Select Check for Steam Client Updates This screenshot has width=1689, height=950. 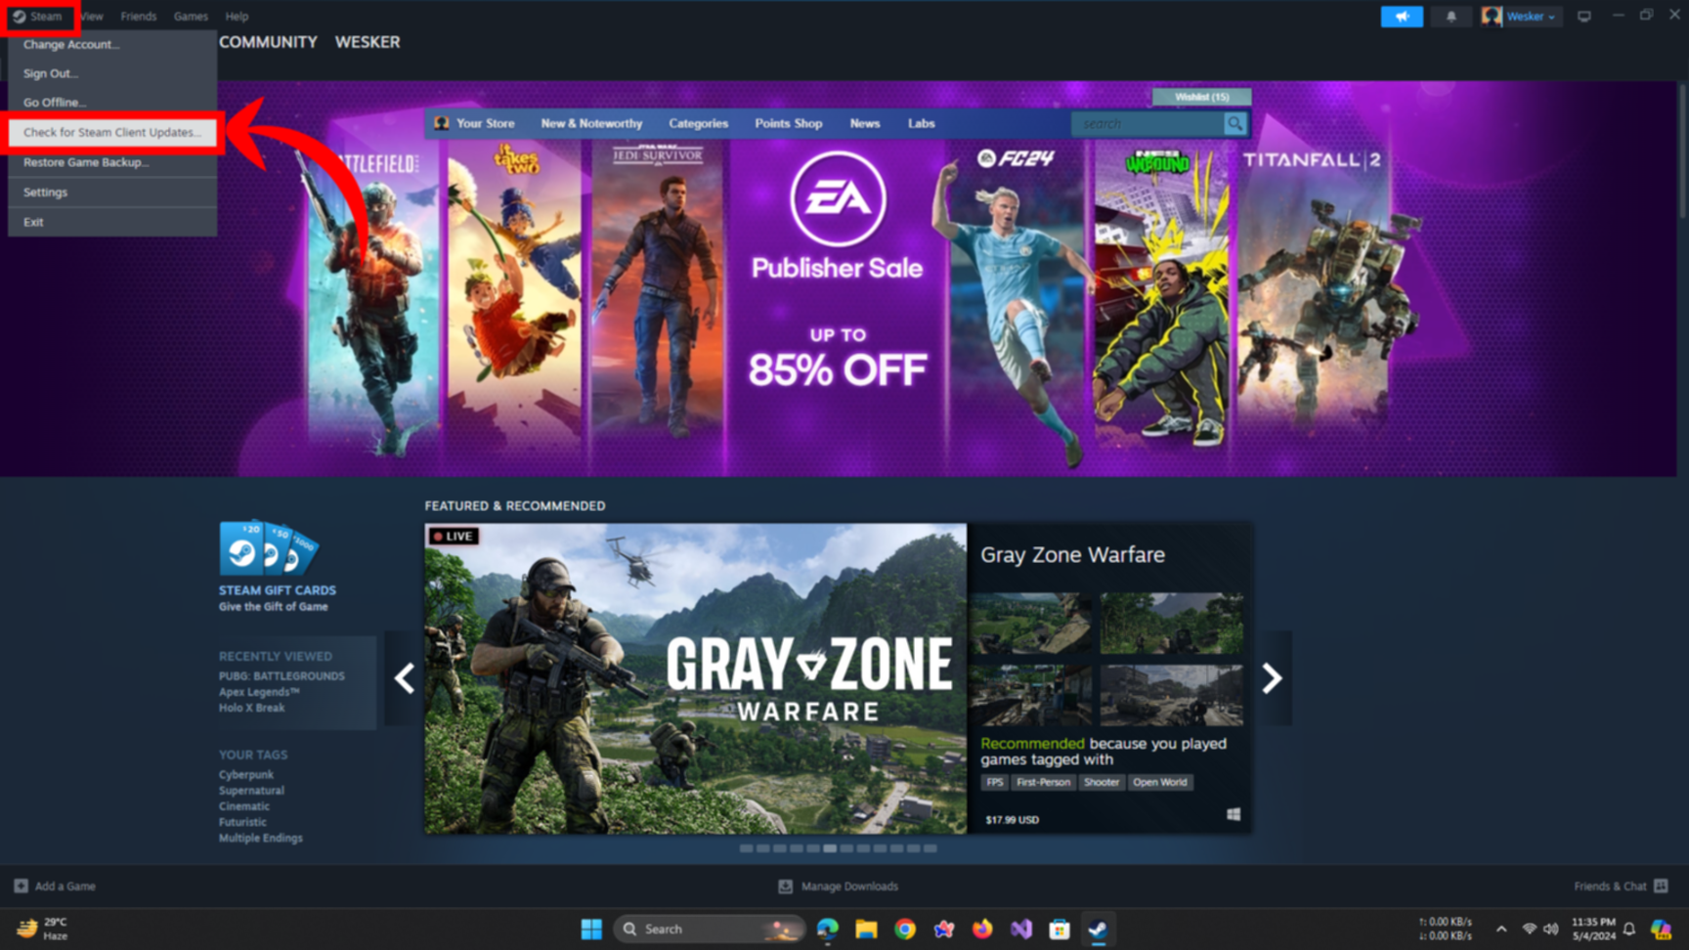(112, 132)
